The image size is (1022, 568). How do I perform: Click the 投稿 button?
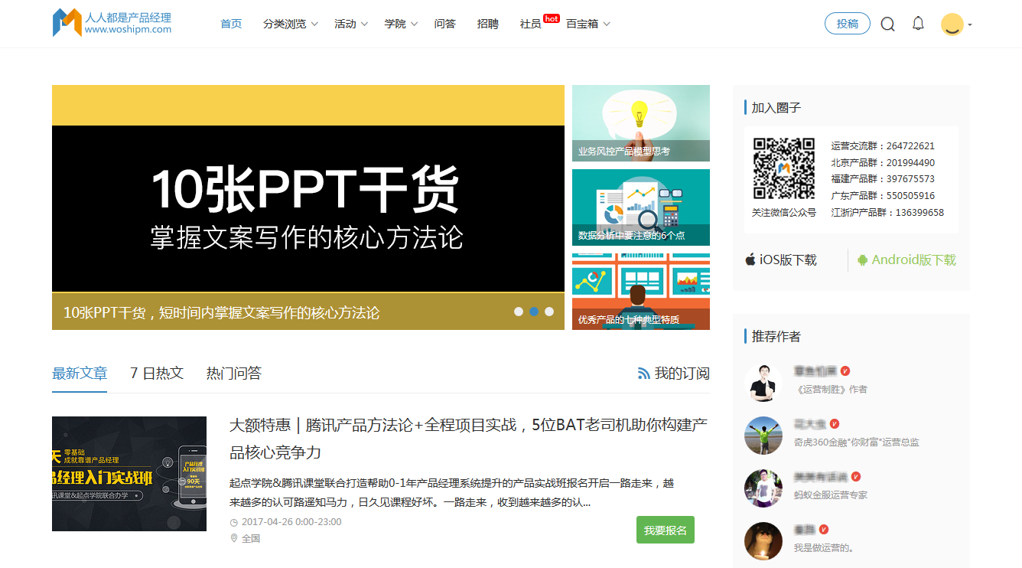point(848,24)
